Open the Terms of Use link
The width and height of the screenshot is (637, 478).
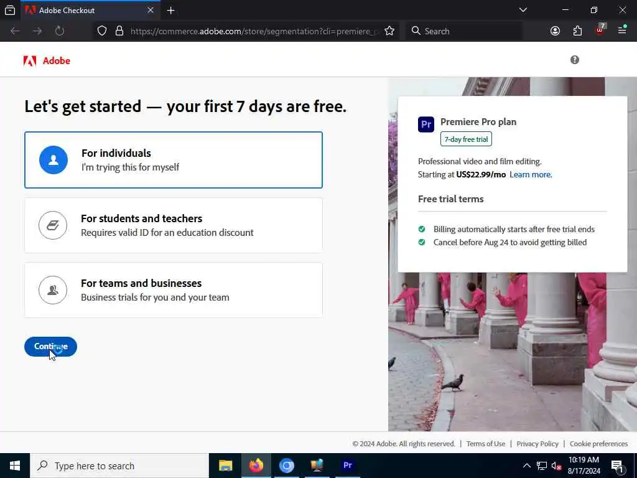485,444
